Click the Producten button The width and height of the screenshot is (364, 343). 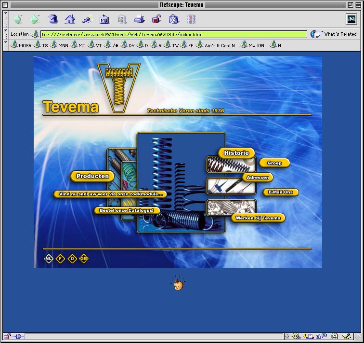pos(92,176)
